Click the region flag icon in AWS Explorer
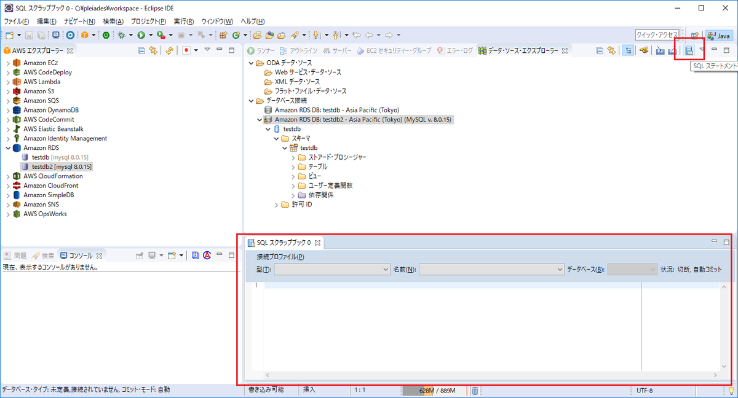The height and width of the screenshot is (398, 738). pyautogui.click(x=186, y=50)
